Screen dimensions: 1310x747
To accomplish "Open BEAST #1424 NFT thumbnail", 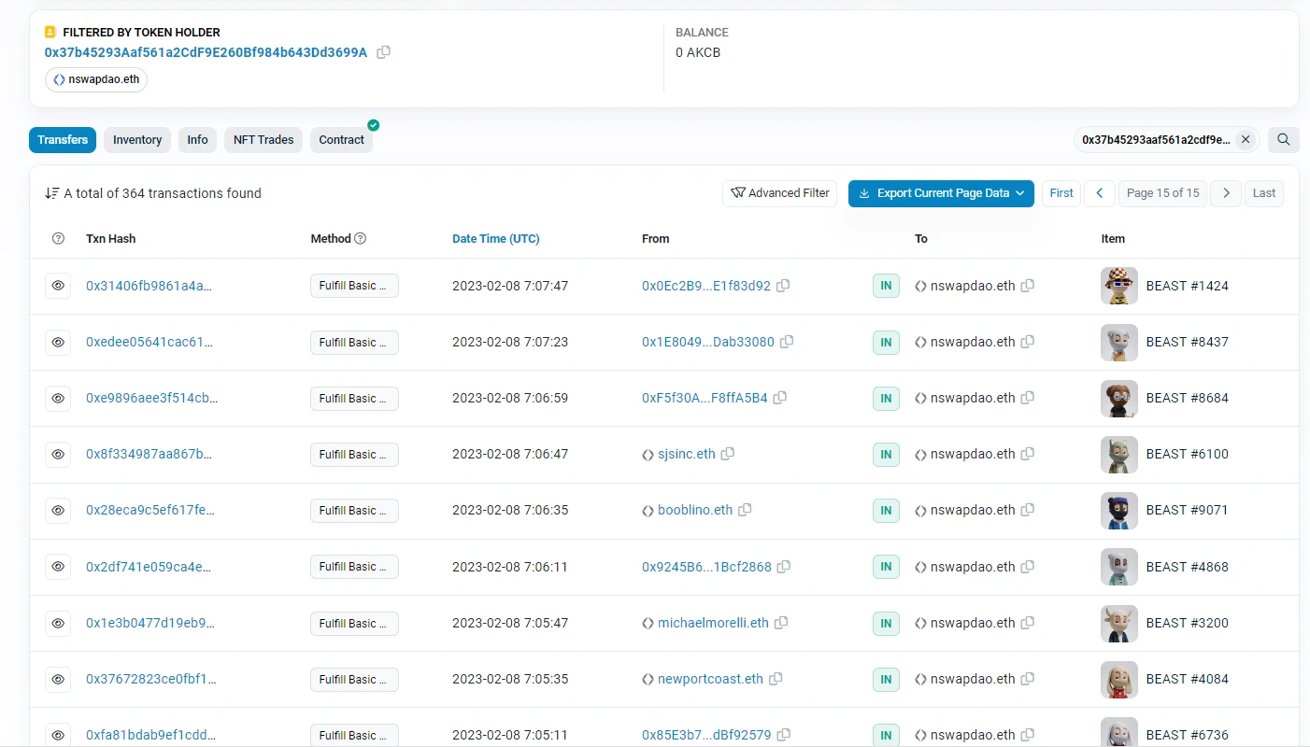I will pos(1118,286).
